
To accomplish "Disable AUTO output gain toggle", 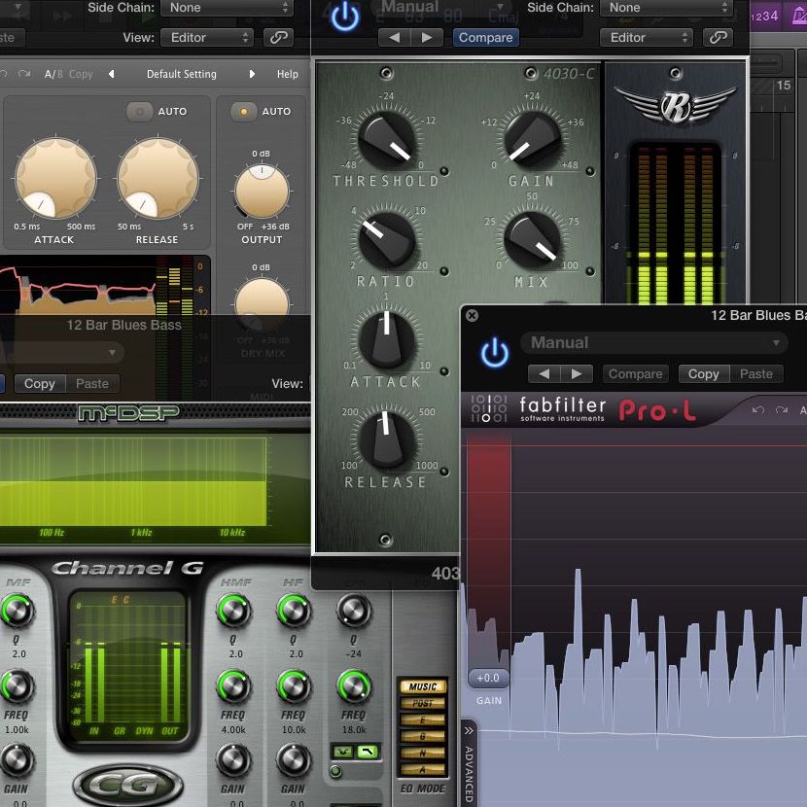I will point(241,112).
